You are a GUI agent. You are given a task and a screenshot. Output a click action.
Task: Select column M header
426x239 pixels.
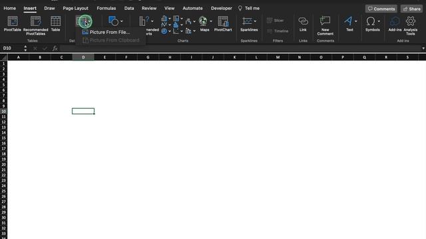point(278,57)
